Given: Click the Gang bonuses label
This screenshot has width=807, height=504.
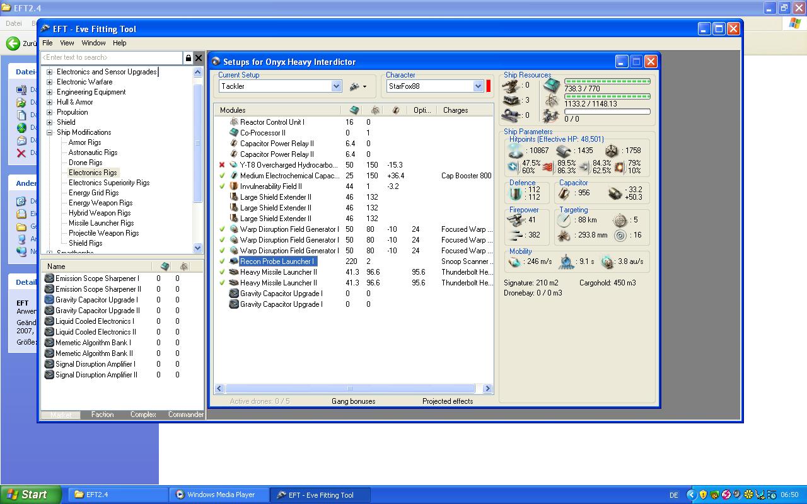Looking at the screenshot, I should [x=353, y=401].
